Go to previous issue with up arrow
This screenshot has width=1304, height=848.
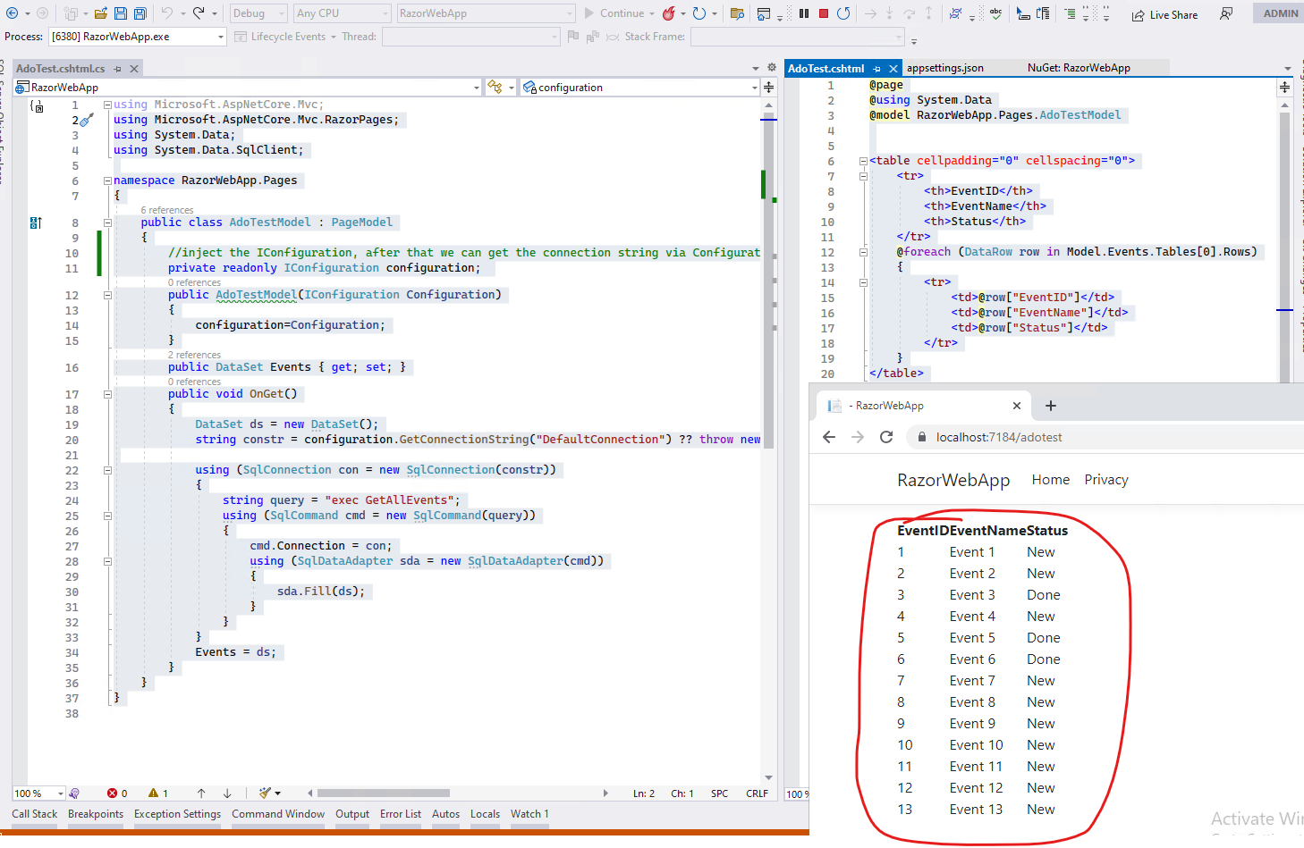pos(201,793)
